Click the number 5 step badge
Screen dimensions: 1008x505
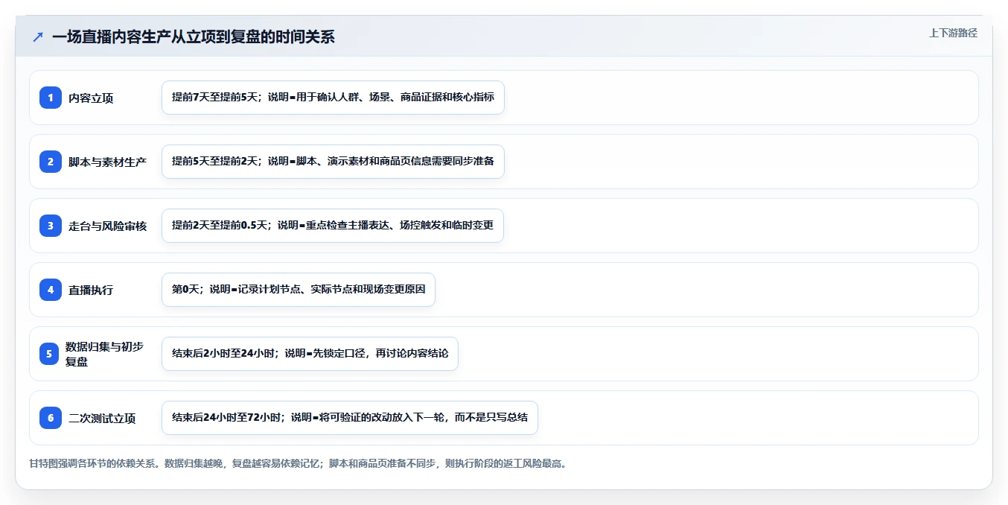[x=49, y=354]
